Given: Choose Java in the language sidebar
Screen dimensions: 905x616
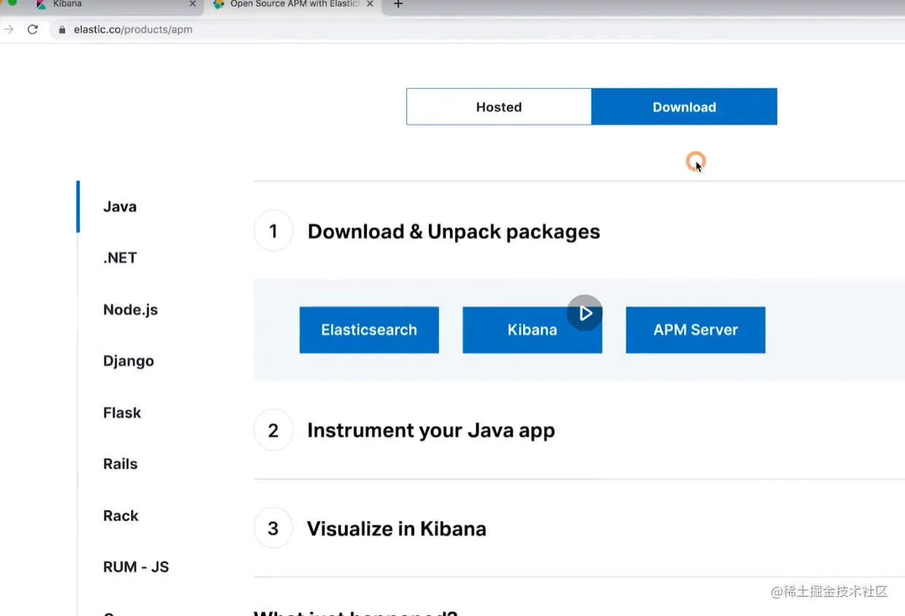Looking at the screenshot, I should (120, 207).
